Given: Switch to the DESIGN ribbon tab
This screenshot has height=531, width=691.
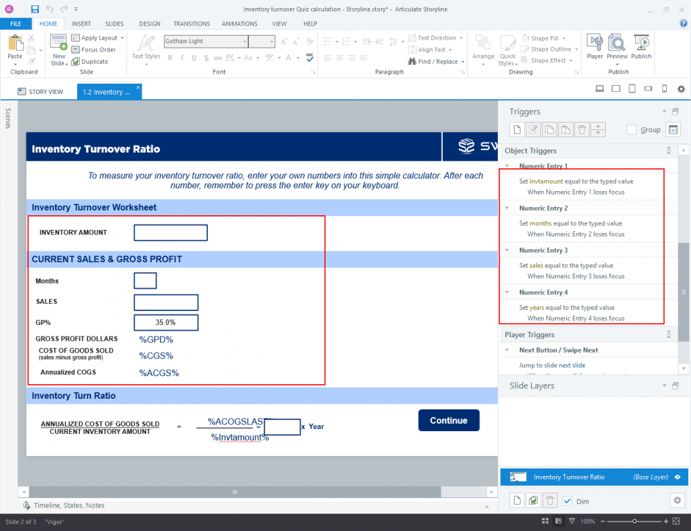Looking at the screenshot, I should (149, 23).
